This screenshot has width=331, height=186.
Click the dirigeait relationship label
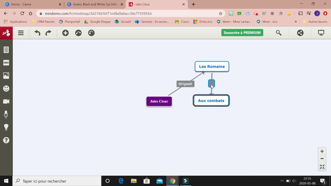(x=185, y=84)
